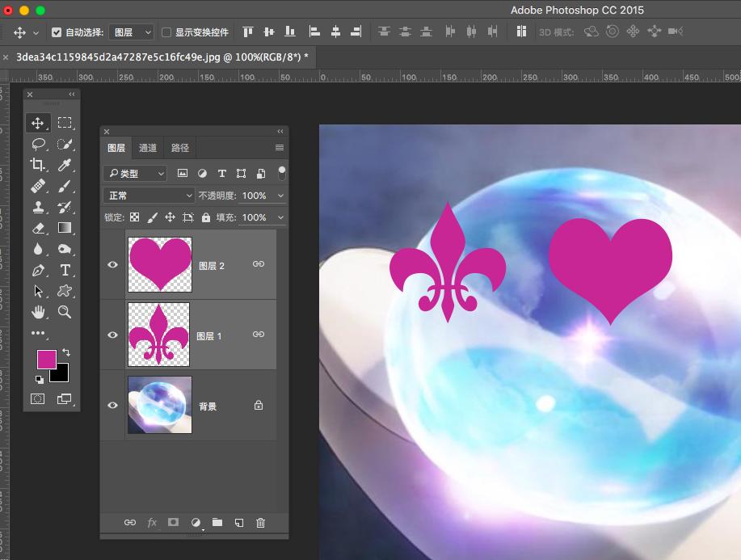The width and height of the screenshot is (741, 560).
Task: Uncheck the 自动选择 checkbox
Action: (57, 32)
